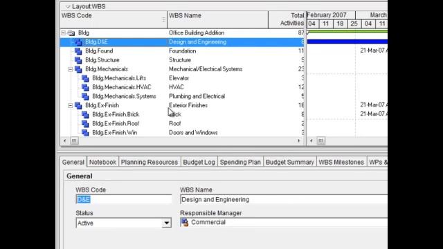Open the Budget Summary tab
Screen dimensions: 443x249
pos(289,162)
